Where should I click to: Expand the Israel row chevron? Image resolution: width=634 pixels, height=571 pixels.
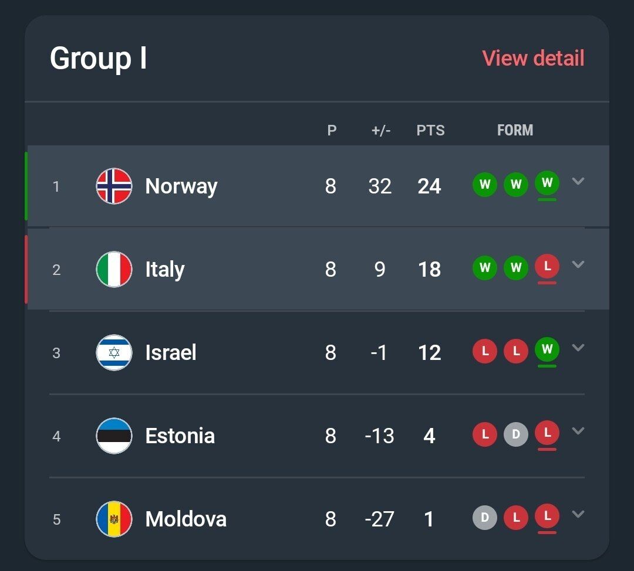point(578,348)
